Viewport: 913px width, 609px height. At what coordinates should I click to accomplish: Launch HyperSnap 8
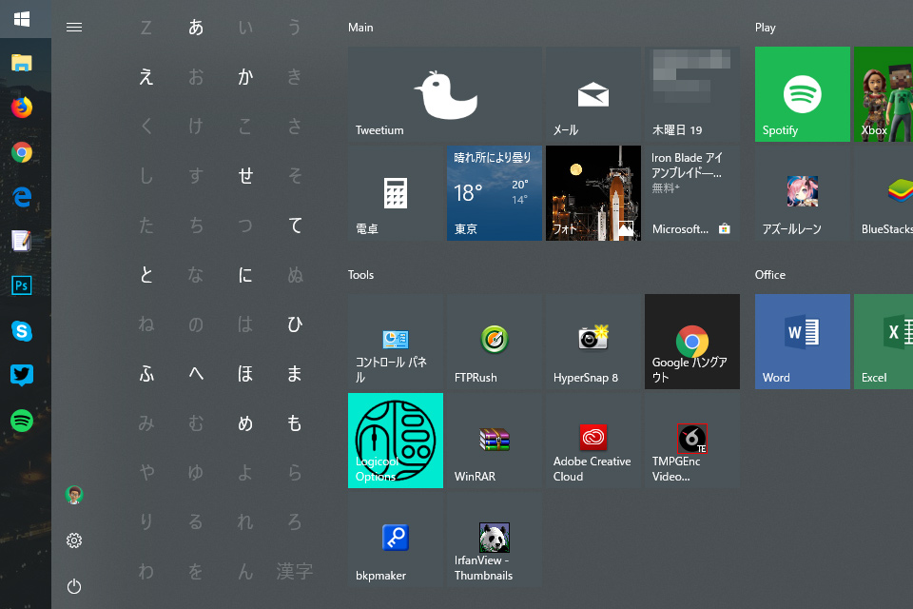pyautogui.click(x=593, y=341)
